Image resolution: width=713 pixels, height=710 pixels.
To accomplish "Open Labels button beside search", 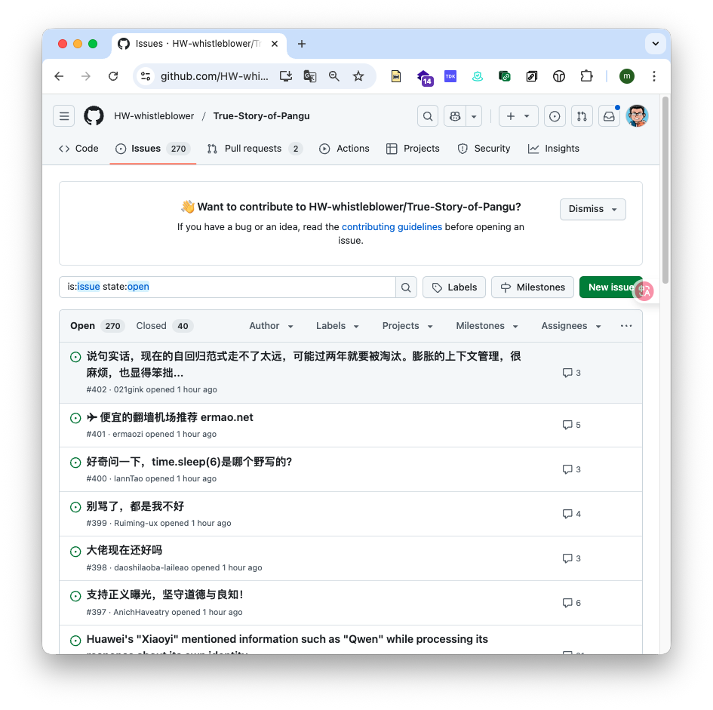I will coord(453,287).
